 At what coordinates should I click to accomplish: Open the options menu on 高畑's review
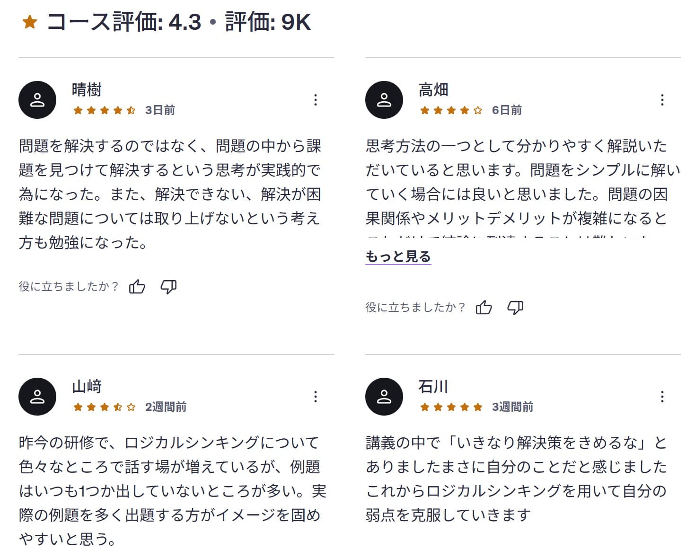661,100
